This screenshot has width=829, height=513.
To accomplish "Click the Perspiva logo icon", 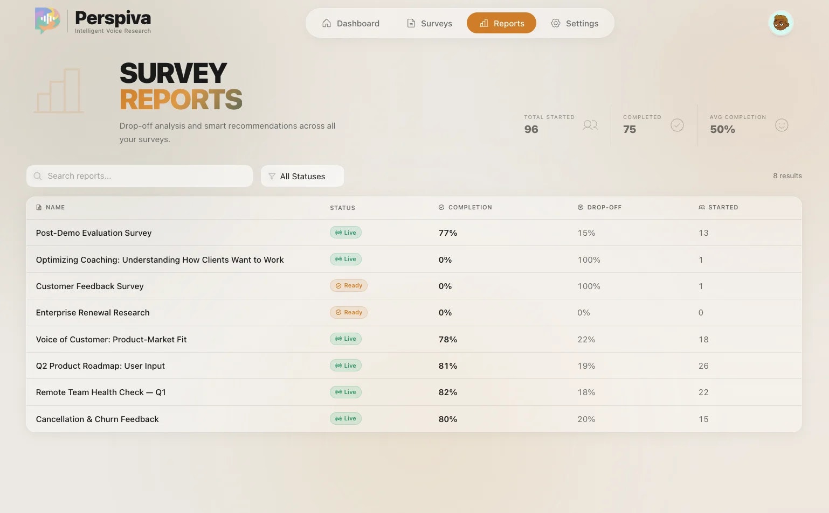I will pos(47,21).
